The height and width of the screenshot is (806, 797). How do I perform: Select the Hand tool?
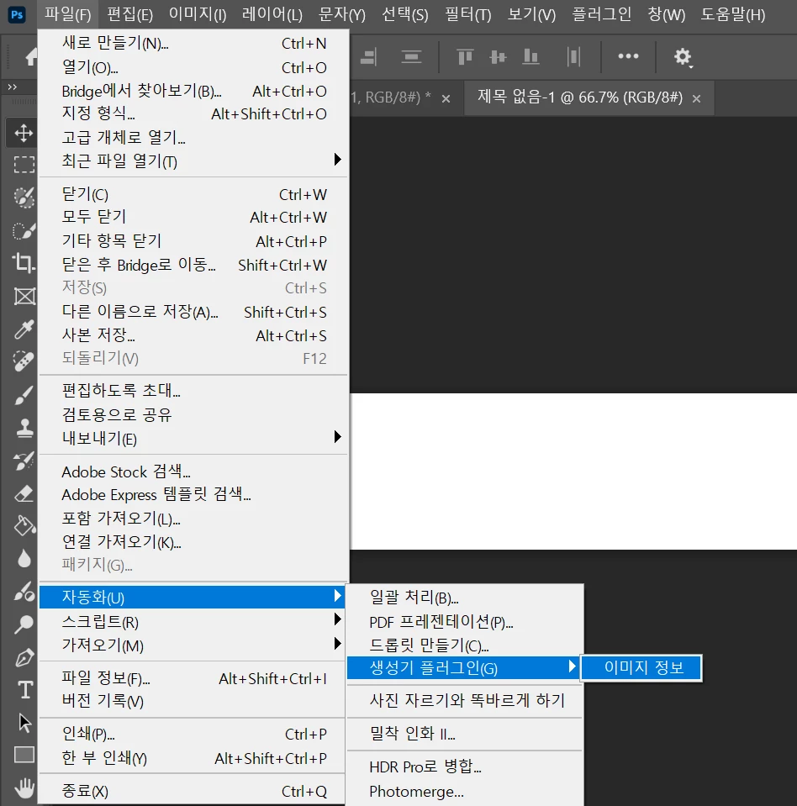click(x=24, y=788)
